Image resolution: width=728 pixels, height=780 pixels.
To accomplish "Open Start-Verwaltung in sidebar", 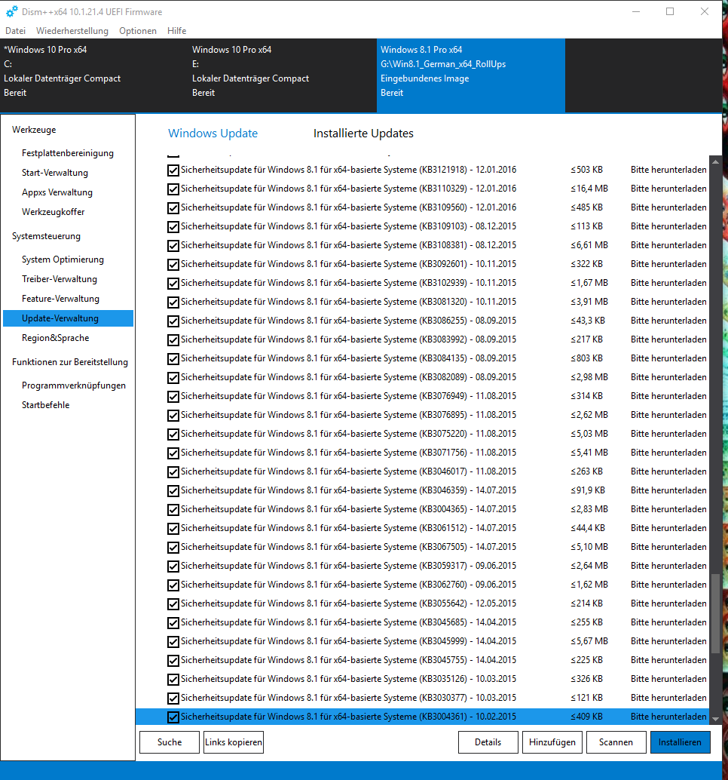I will click(x=55, y=173).
